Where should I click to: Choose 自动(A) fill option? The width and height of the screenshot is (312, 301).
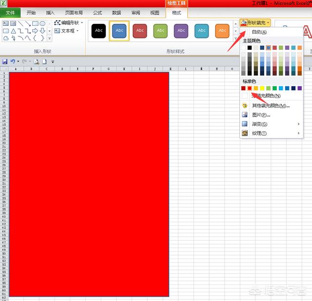click(x=271, y=32)
